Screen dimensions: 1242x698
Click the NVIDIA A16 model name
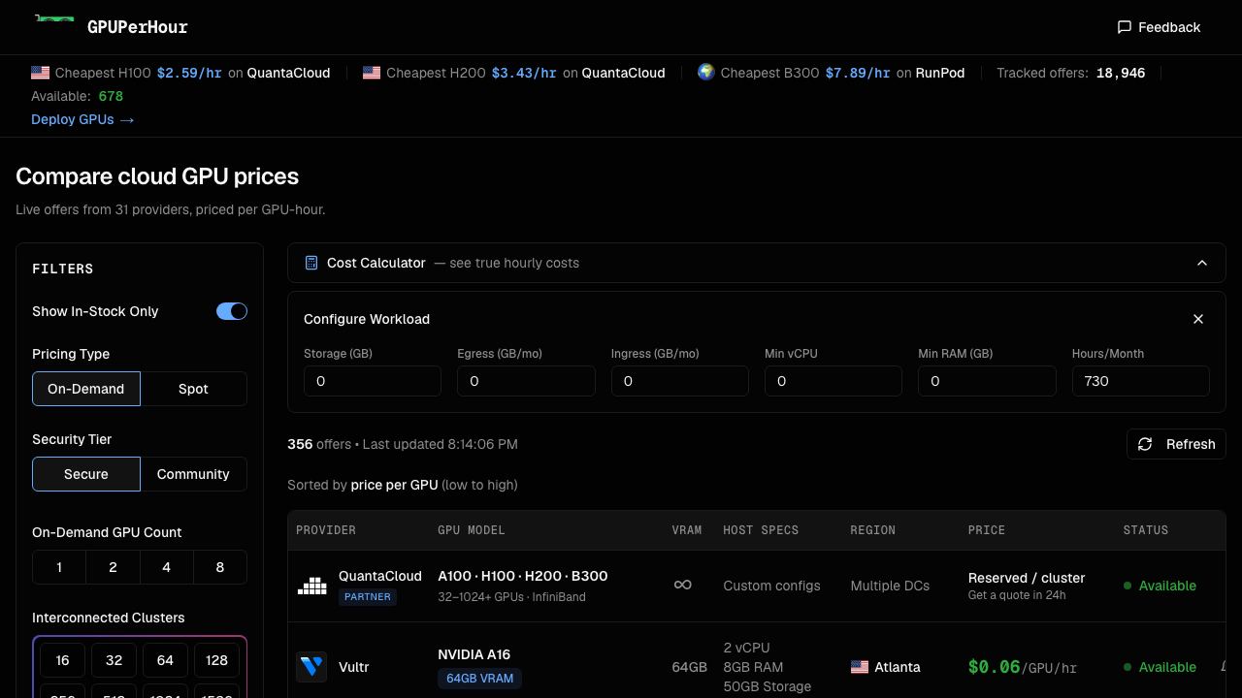[474, 654]
